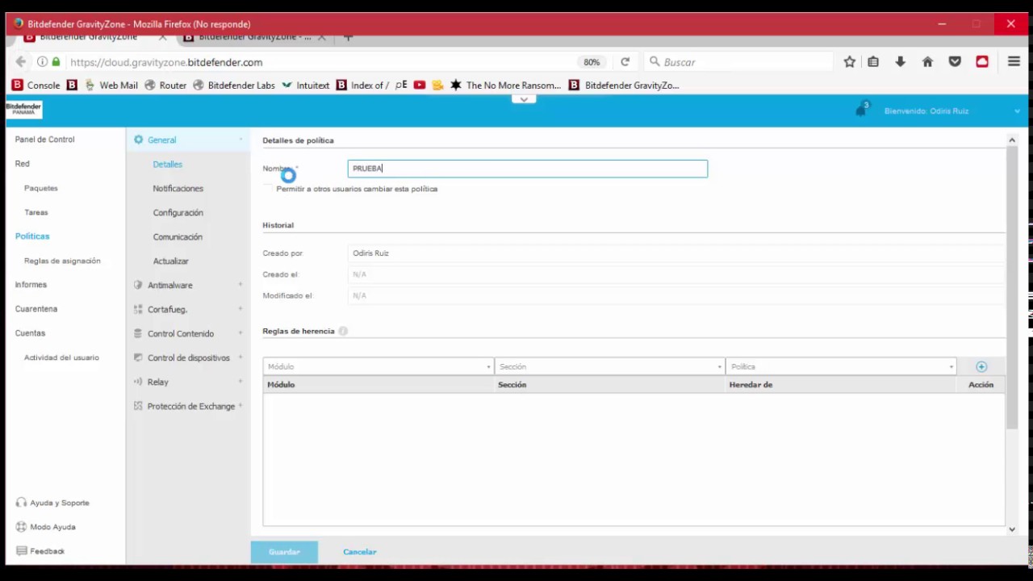Expand the Control de dispositivos section
This screenshot has height=581, width=1033.
coord(240,357)
